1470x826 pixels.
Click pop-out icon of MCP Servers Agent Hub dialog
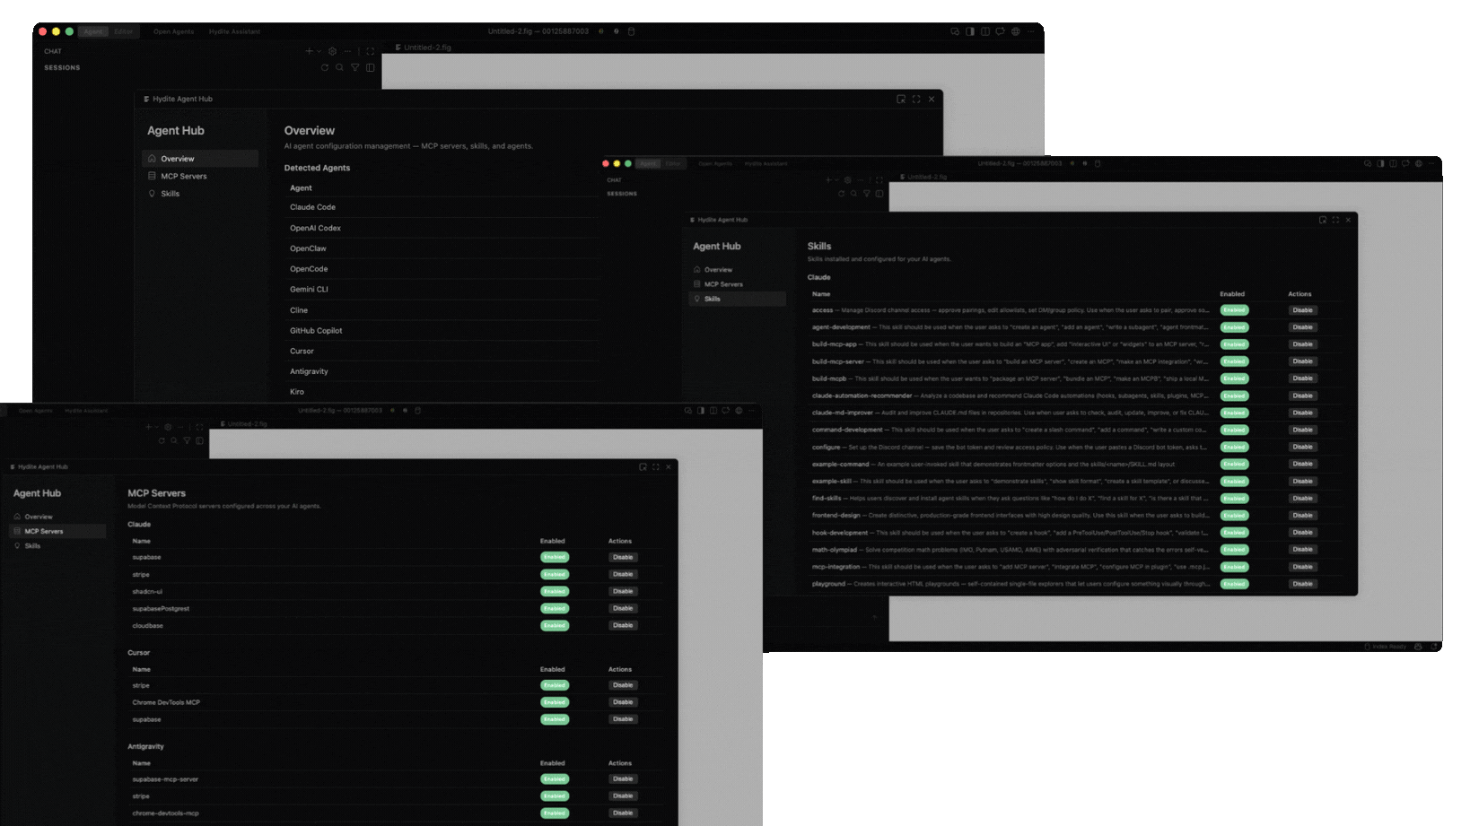click(x=643, y=467)
